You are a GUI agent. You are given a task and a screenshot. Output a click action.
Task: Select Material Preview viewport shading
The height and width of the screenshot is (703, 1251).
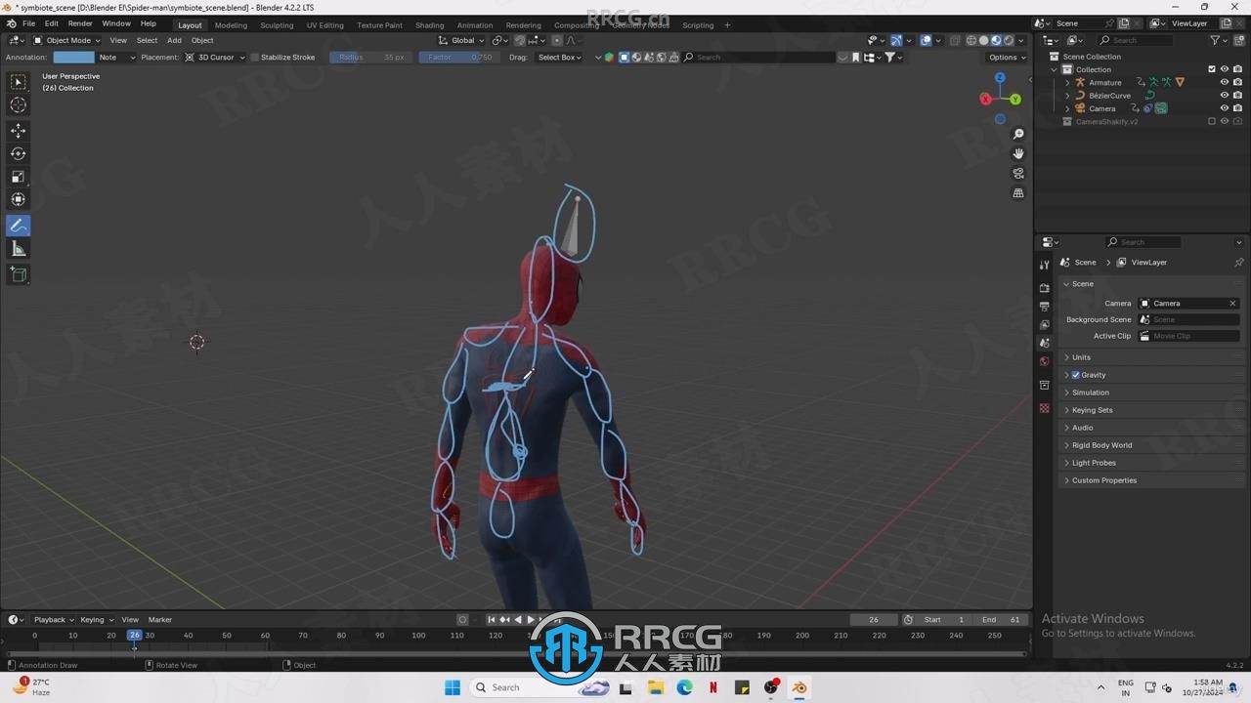click(x=996, y=40)
